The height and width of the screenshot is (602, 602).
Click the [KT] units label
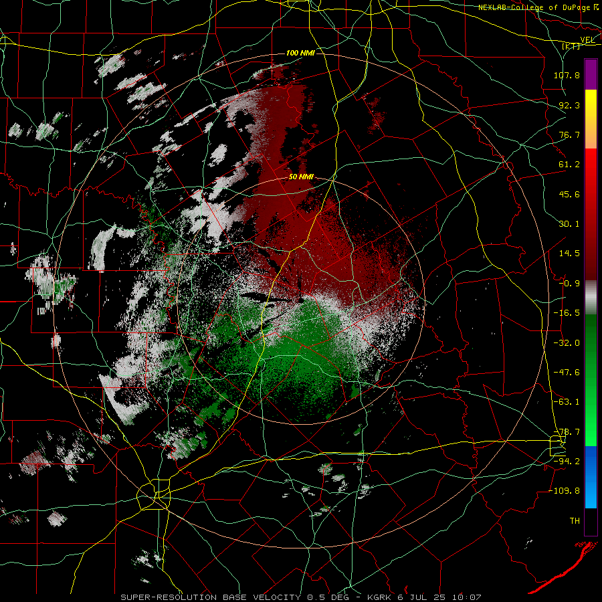pyautogui.click(x=571, y=46)
